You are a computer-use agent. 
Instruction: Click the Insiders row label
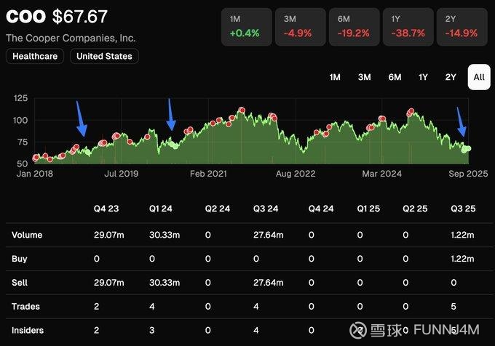coord(28,330)
